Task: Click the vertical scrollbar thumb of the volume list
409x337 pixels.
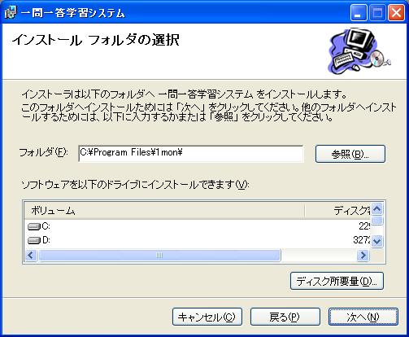Action: 377,221
